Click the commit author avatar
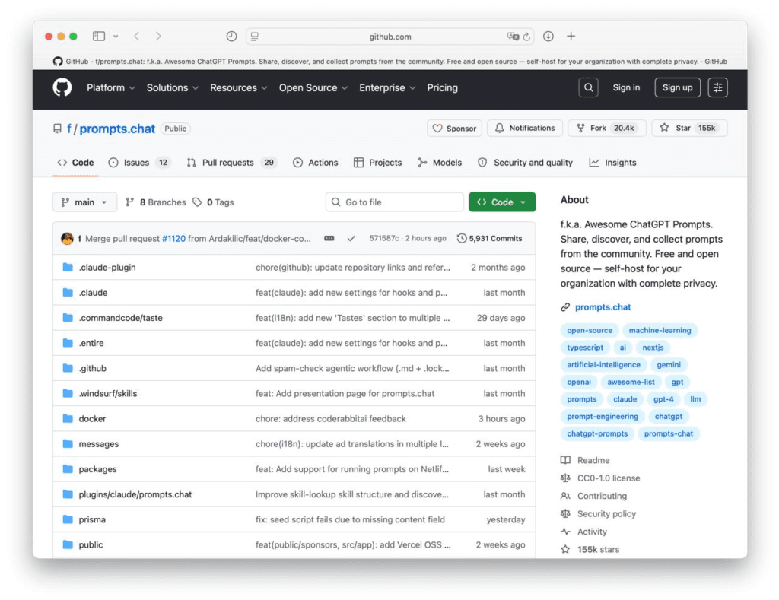This screenshot has width=779, height=600. click(x=67, y=238)
